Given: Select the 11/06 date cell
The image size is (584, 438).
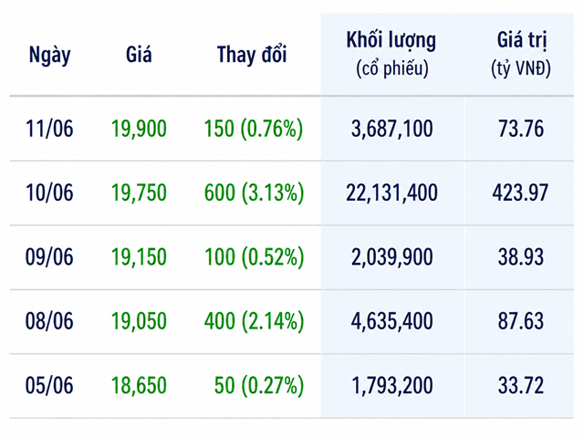Looking at the screenshot, I should click(x=49, y=129).
